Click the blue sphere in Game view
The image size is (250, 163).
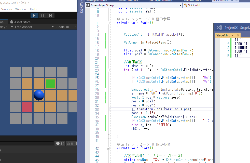tap(39, 95)
